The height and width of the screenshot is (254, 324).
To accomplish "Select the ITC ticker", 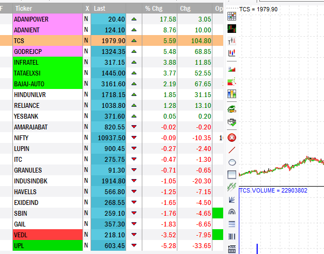I will point(48,159).
